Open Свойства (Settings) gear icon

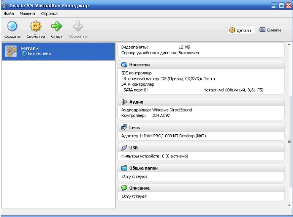[x=36, y=26]
